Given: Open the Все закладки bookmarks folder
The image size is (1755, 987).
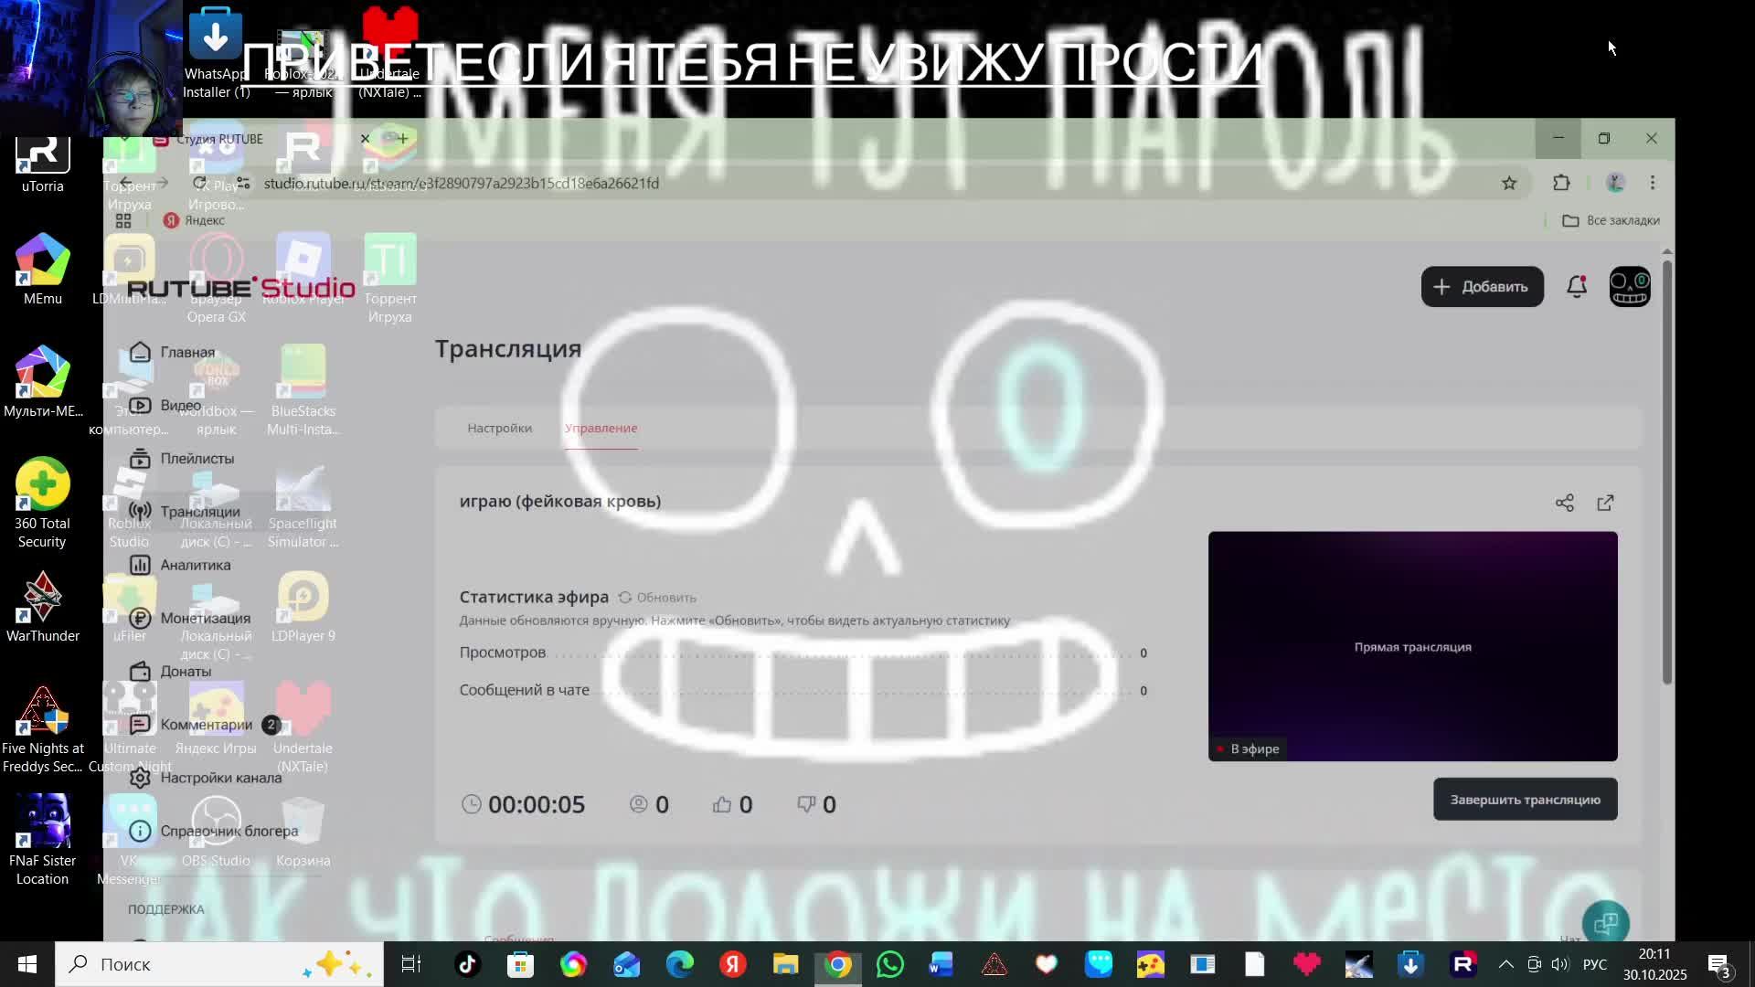Looking at the screenshot, I should click(1611, 220).
